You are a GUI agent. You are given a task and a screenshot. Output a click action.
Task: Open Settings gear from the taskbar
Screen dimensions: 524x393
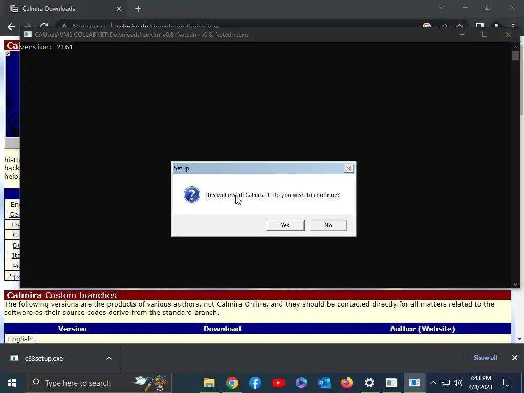(369, 383)
